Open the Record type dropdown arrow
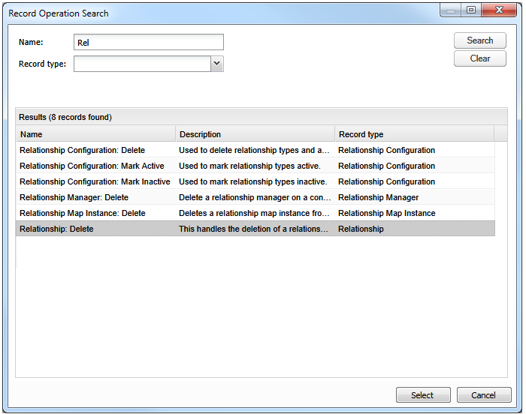Screen dimensions: 526x414 [217, 64]
